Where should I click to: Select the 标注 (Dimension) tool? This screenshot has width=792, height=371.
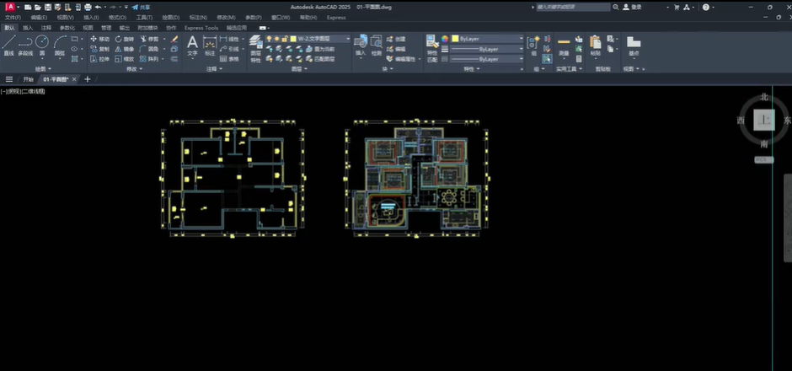(210, 46)
